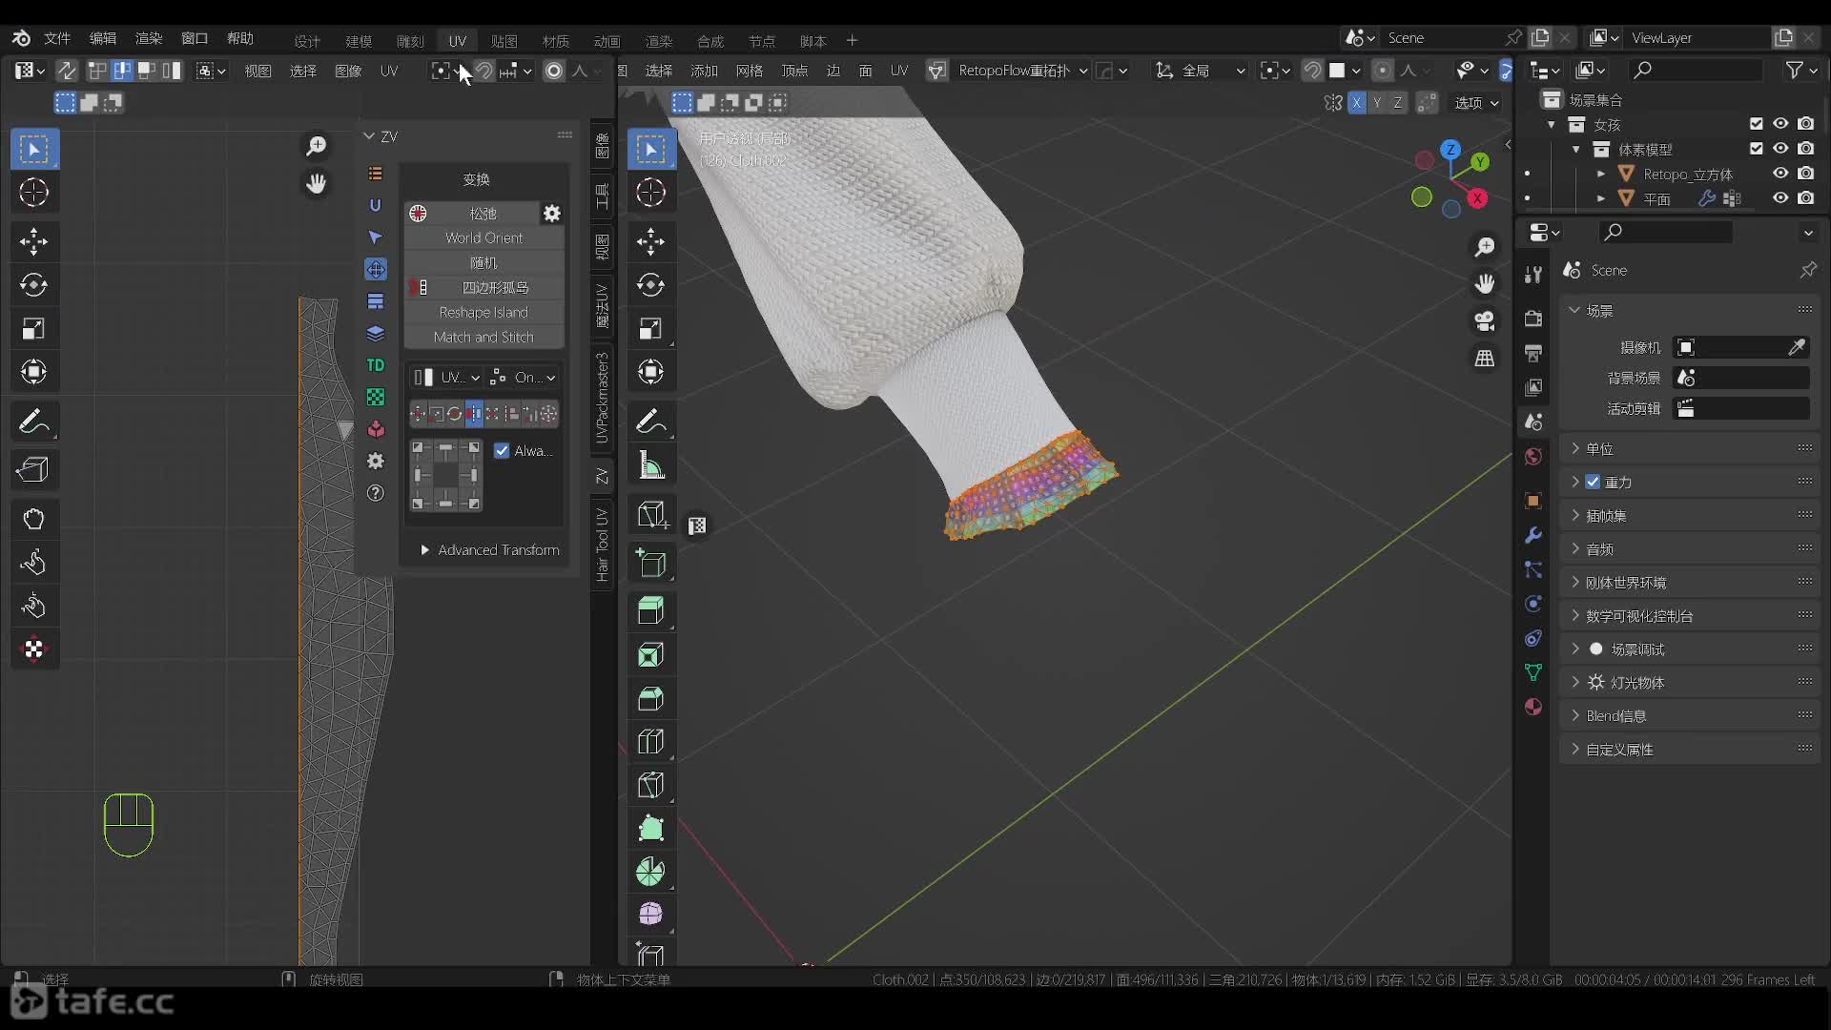The image size is (1831, 1030).
Task: Expand Advanced Transform section
Action: (x=489, y=550)
